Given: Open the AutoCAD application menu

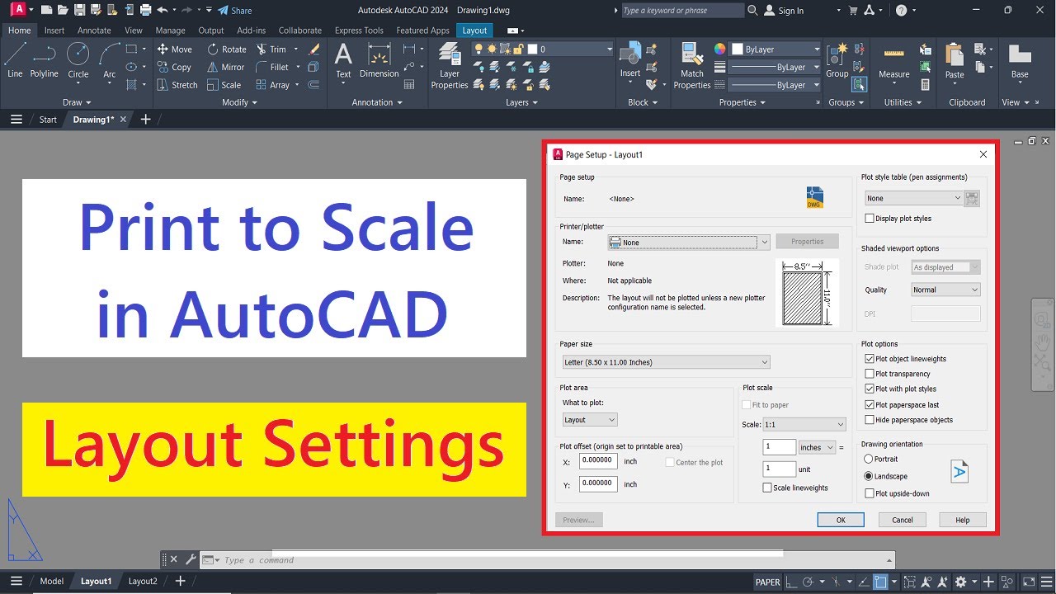Looking at the screenshot, I should 17,10.
